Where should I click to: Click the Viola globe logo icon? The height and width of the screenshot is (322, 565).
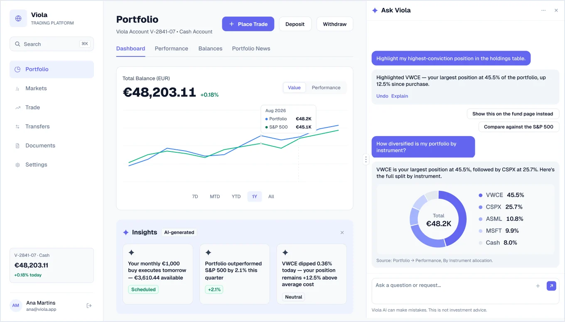[x=18, y=19]
